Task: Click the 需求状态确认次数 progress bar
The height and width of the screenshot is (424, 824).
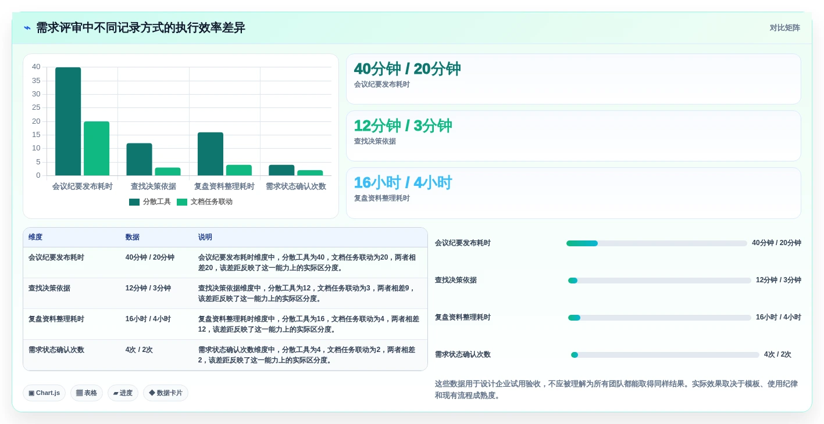Action: pos(665,355)
